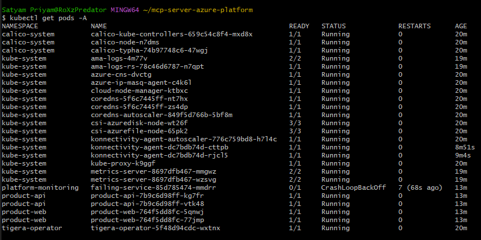
Task: Click pod name konnectivity-agent-dc7bdb74d-rjcl5
Action: (x=160, y=156)
